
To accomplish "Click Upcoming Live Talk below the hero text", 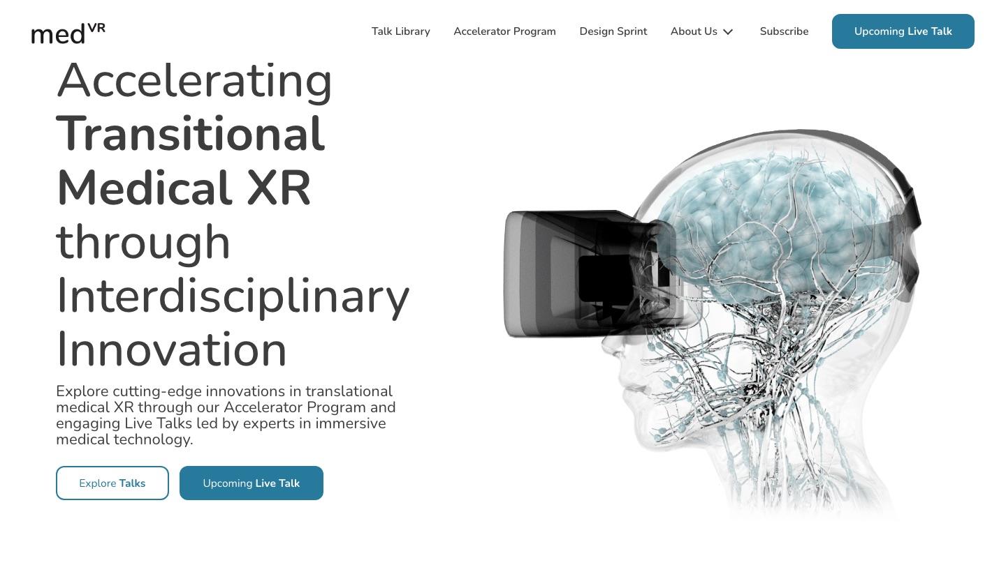I will [x=251, y=483].
